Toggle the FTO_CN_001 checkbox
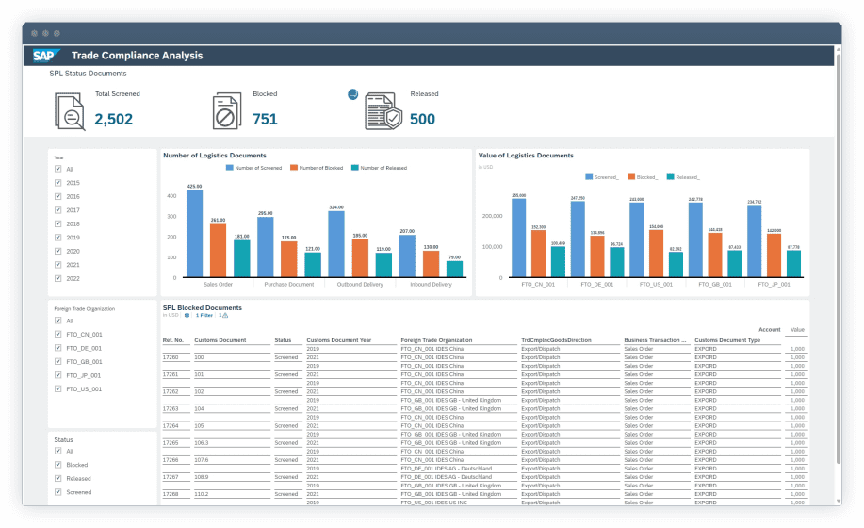 [x=57, y=334]
